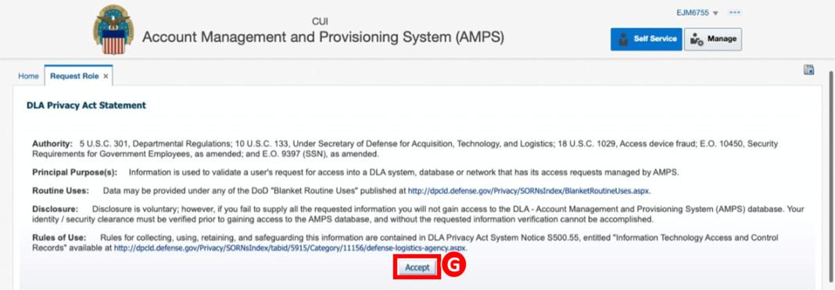Screen dimensions: 835x290
Task: Click the Account Management and Provisioning System title
Action: (323, 38)
